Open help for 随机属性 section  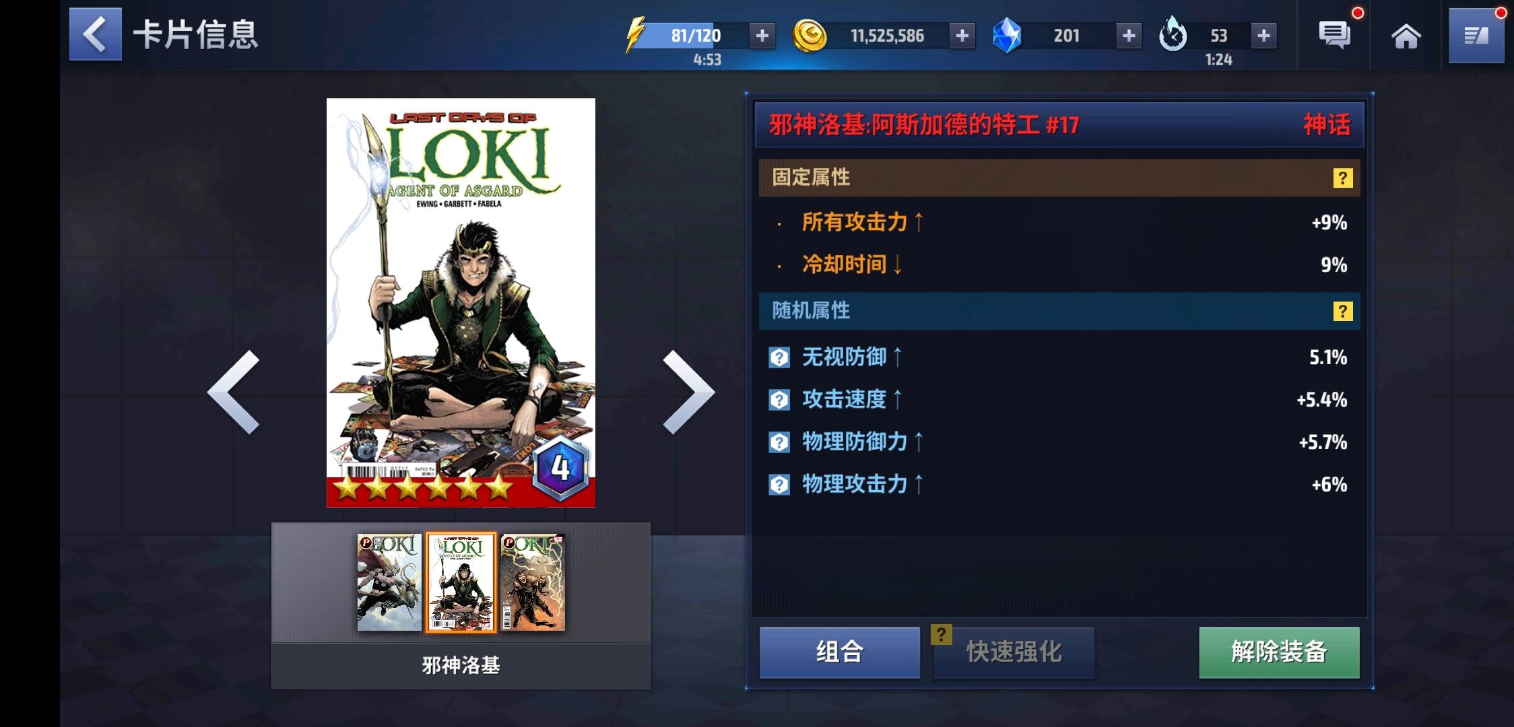click(1342, 311)
